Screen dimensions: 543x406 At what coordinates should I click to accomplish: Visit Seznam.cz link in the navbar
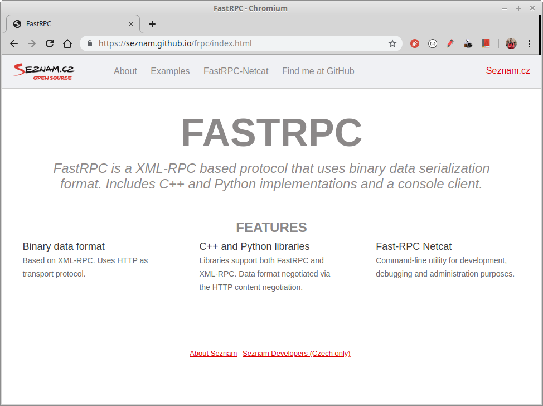coord(508,71)
